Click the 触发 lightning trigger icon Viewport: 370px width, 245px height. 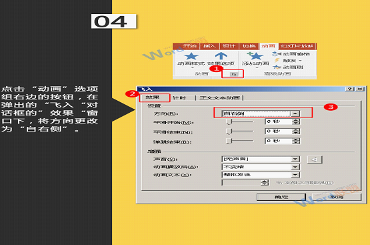coord(277,61)
